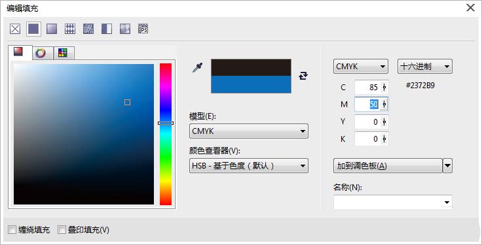This screenshot has width=482, height=245.
Task: Click the C value field showing 85
Action: click(x=367, y=88)
